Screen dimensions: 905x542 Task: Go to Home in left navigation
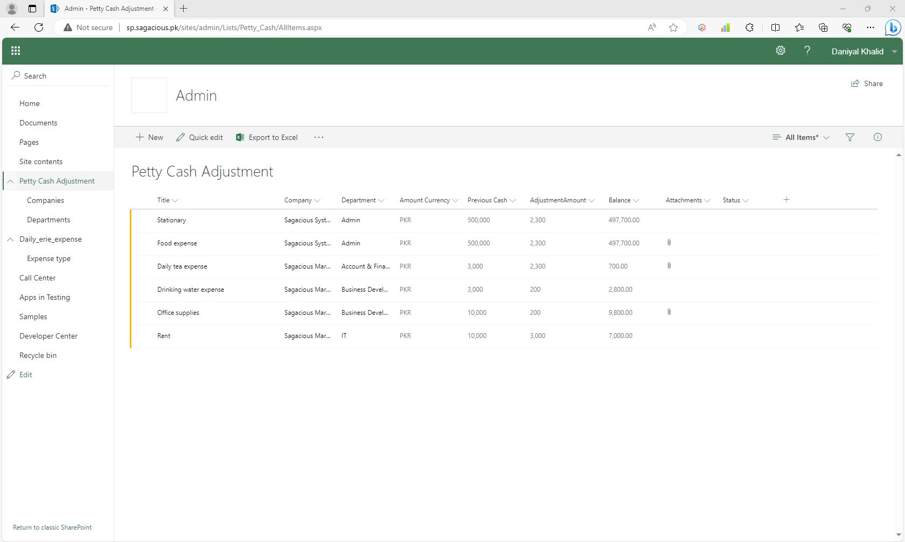point(29,103)
